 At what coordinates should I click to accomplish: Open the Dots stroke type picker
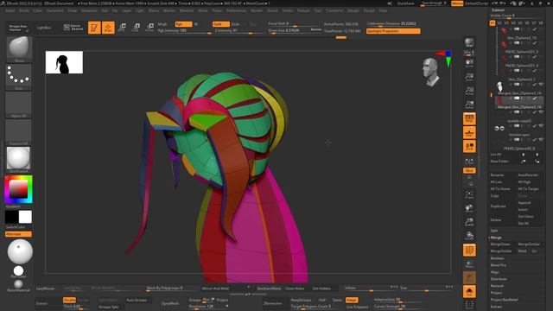(19, 76)
